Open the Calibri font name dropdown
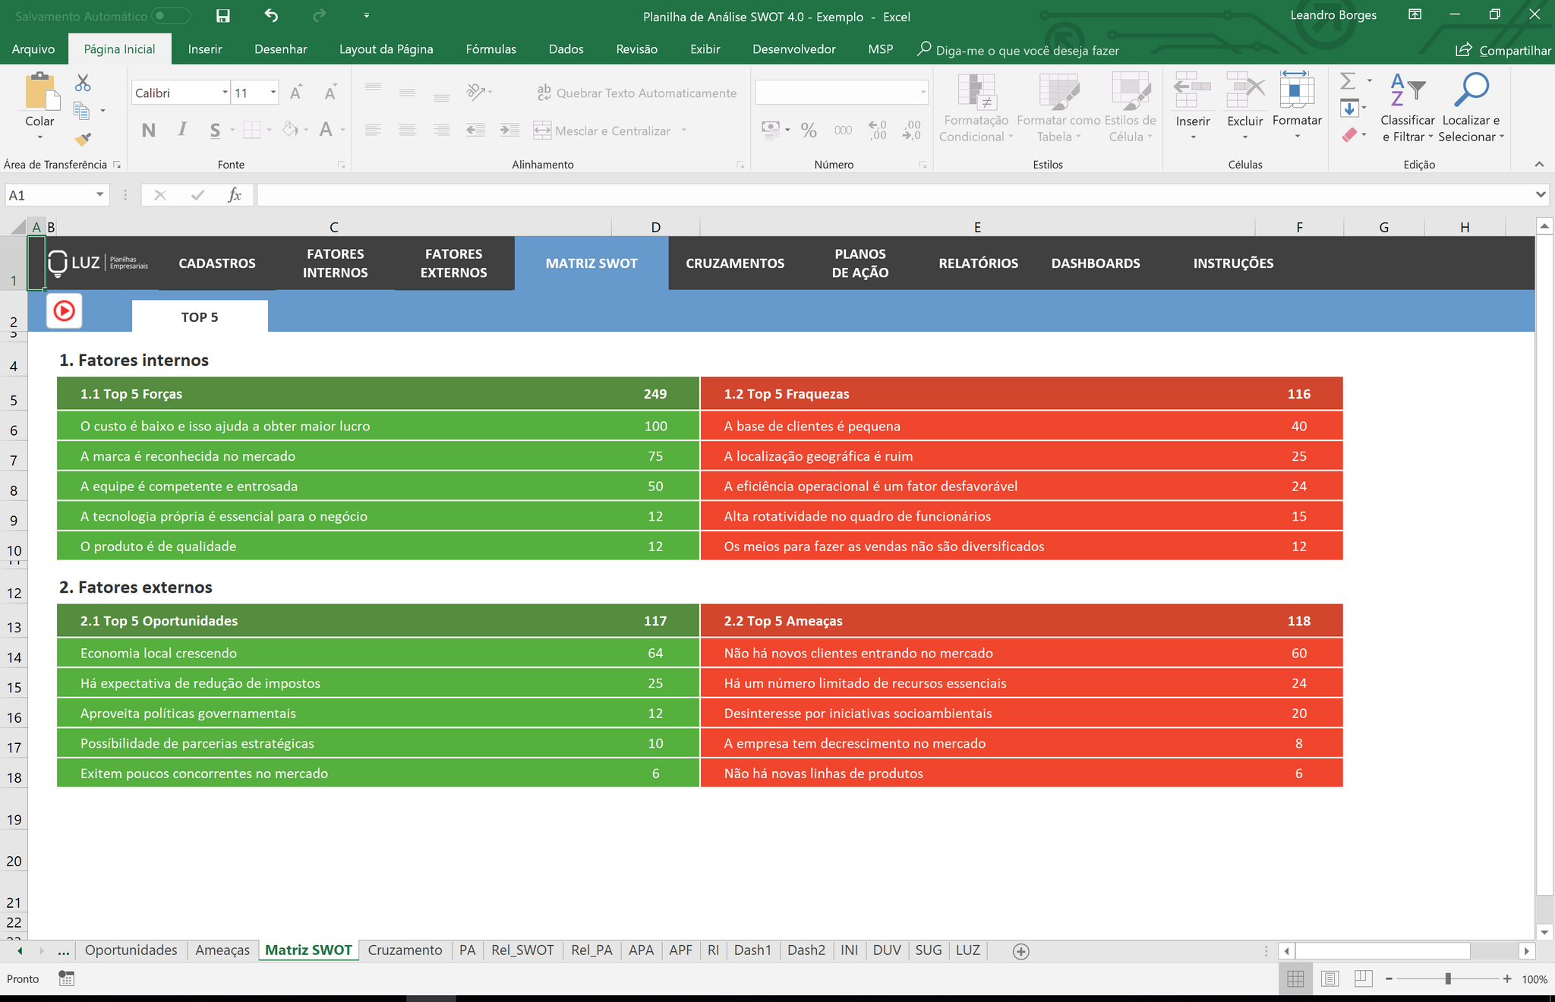 click(225, 93)
